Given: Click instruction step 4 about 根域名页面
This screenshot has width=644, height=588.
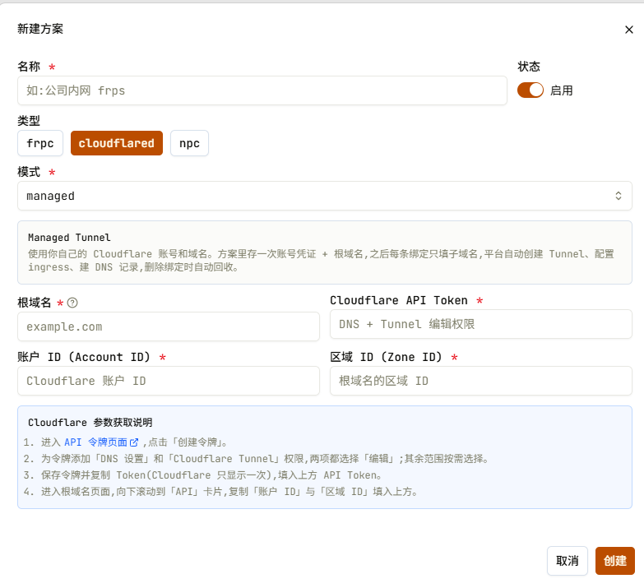Looking at the screenshot, I should (221, 492).
